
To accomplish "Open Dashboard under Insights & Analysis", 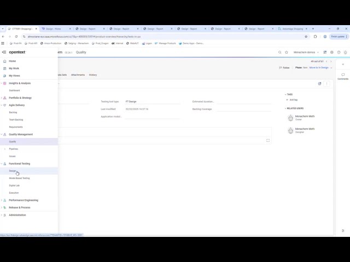I will click(x=14, y=91).
